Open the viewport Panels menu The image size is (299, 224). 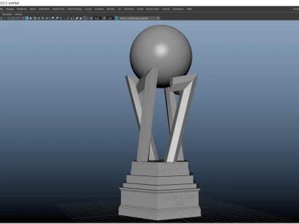click(19, 14)
